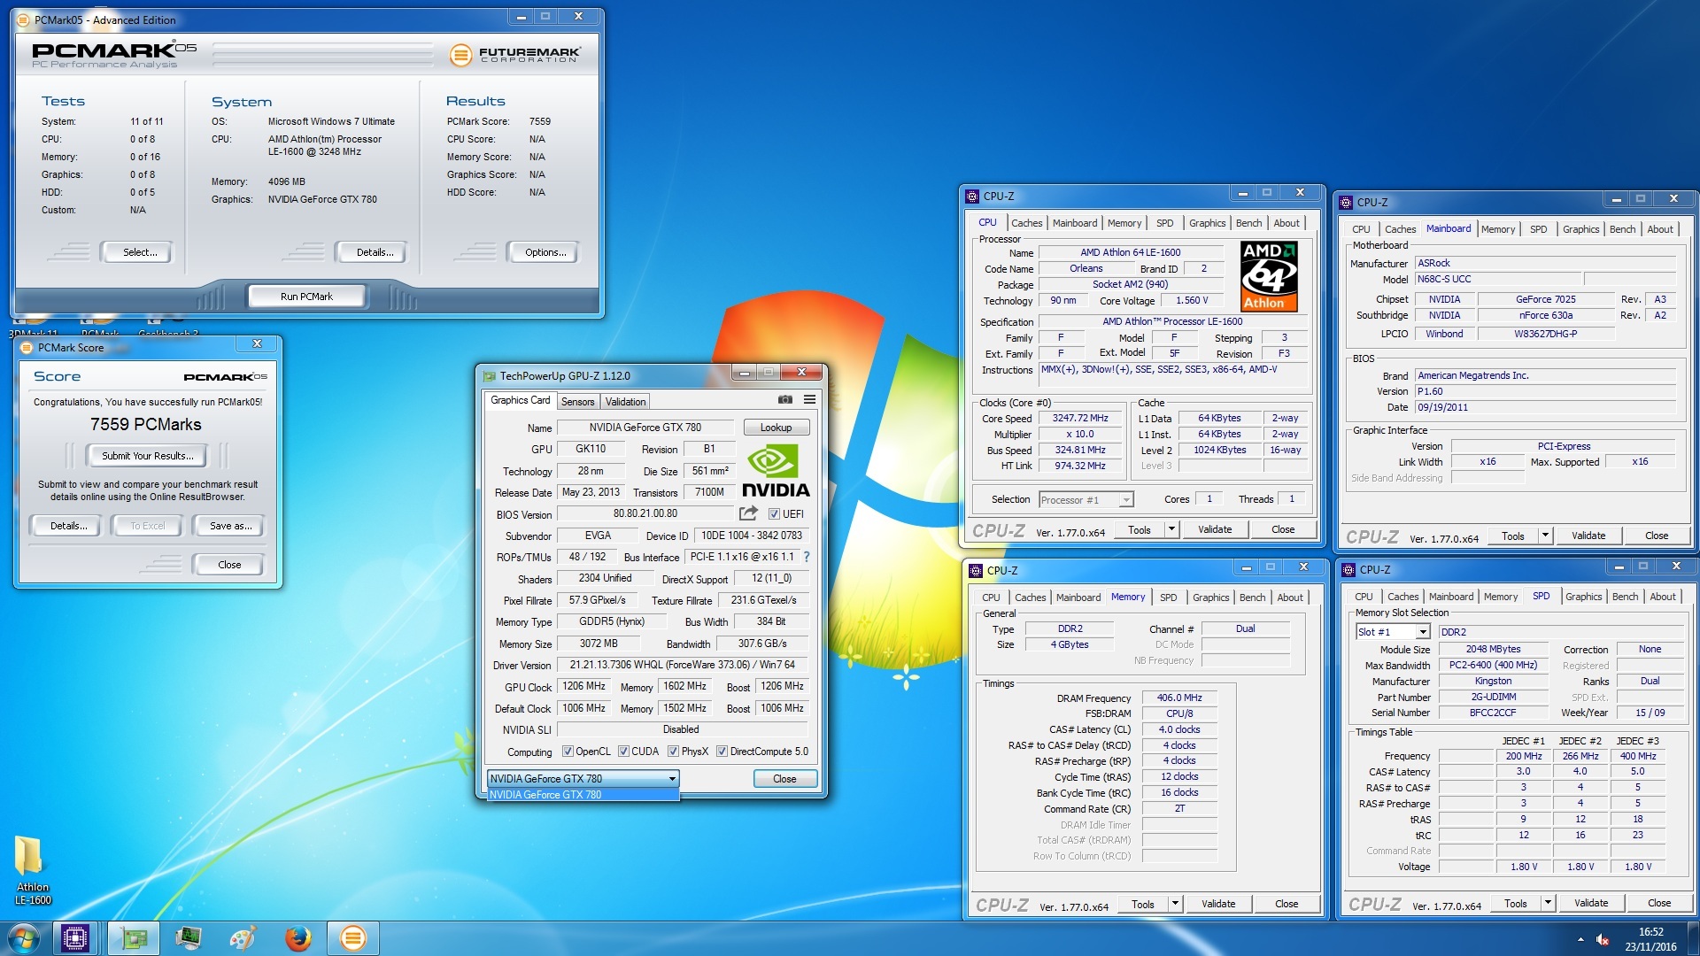Toggle the PhysX checkbox
Viewport: 1700px width, 956px height.
click(x=673, y=752)
